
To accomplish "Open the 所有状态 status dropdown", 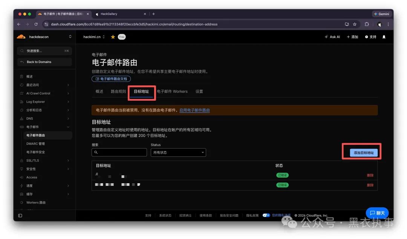I will tap(178, 153).
